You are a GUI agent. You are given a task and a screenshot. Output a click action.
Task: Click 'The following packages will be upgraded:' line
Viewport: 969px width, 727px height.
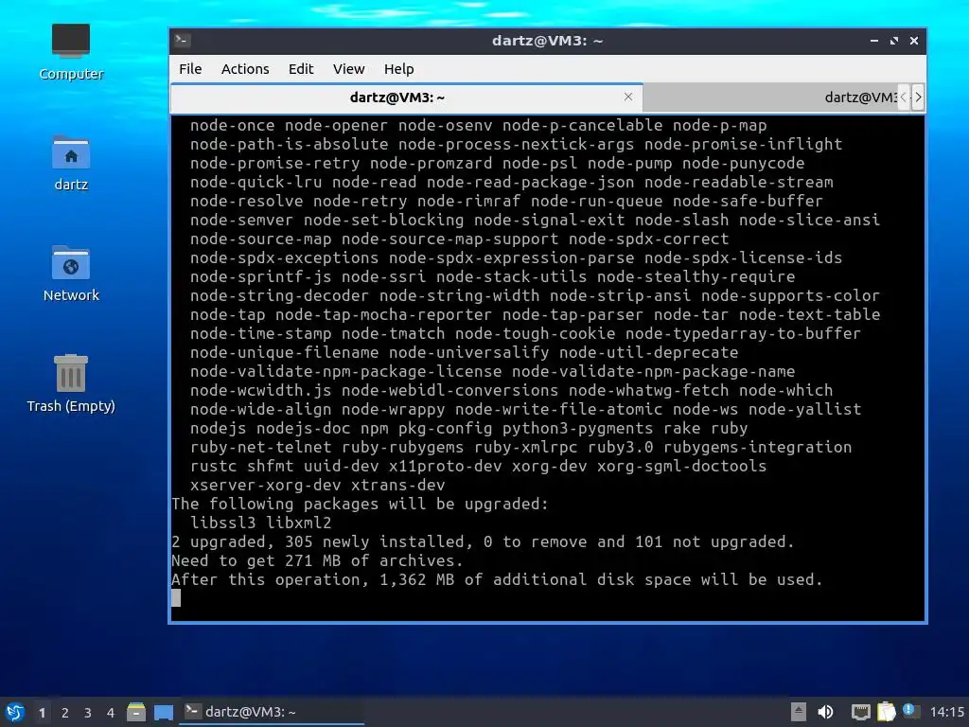coord(360,504)
